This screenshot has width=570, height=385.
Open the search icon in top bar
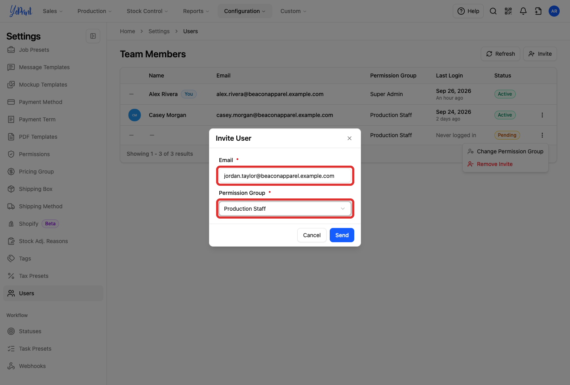(493, 11)
